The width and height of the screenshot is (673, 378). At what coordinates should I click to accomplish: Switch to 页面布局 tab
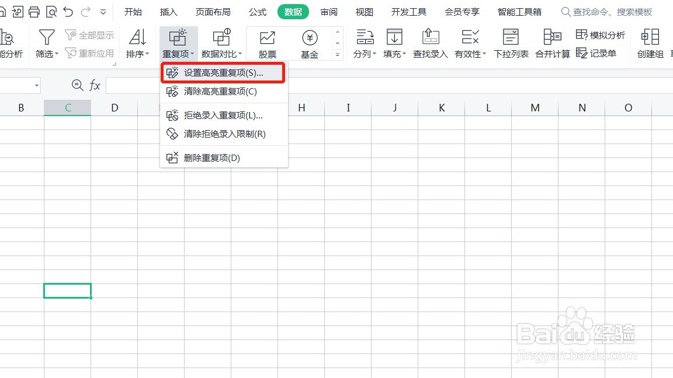click(213, 12)
